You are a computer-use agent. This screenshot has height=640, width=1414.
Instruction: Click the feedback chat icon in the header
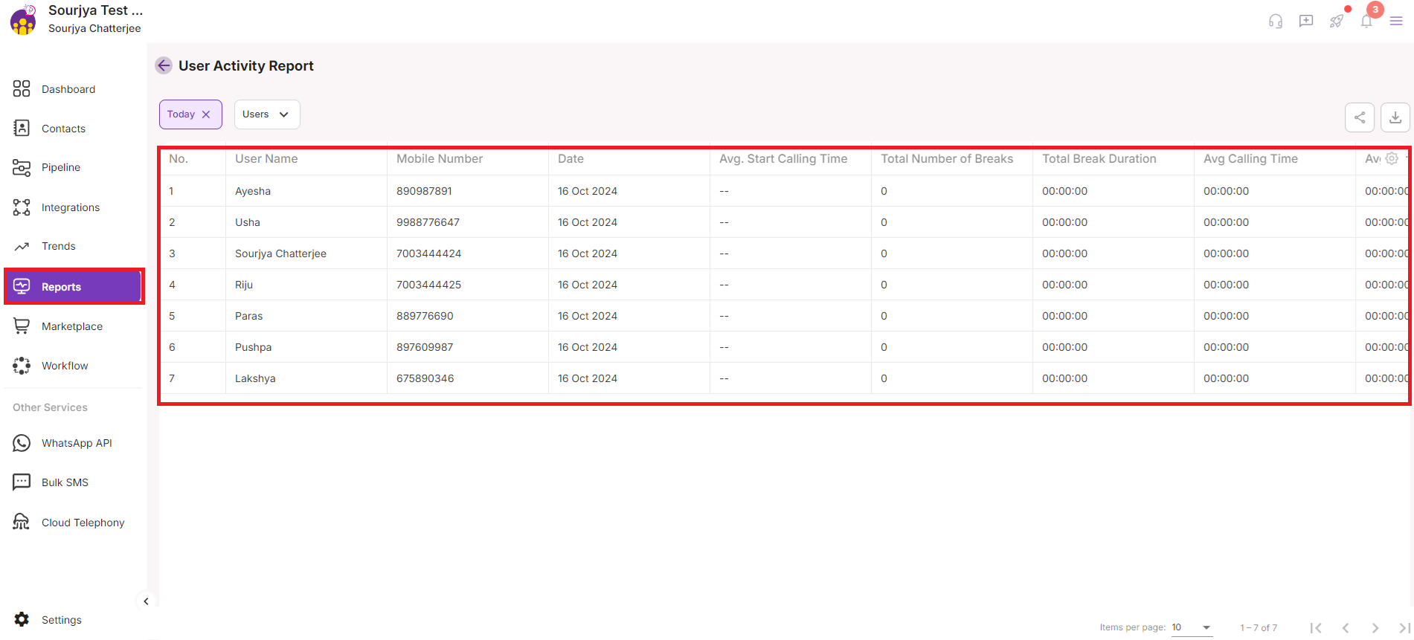pos(1306,21)
